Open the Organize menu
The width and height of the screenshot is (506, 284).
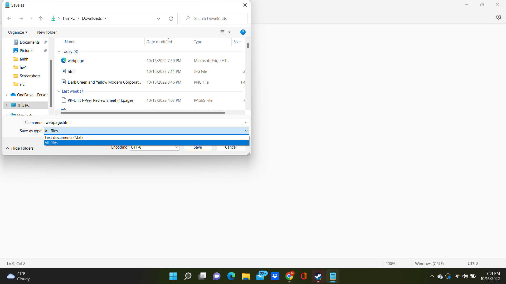coord(17,32)
